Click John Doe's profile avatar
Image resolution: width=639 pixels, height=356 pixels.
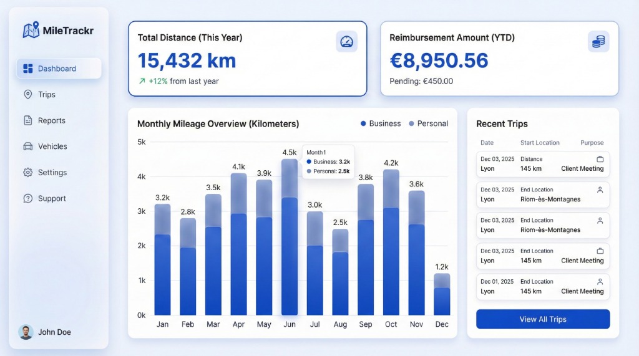(x=26, y=332)
